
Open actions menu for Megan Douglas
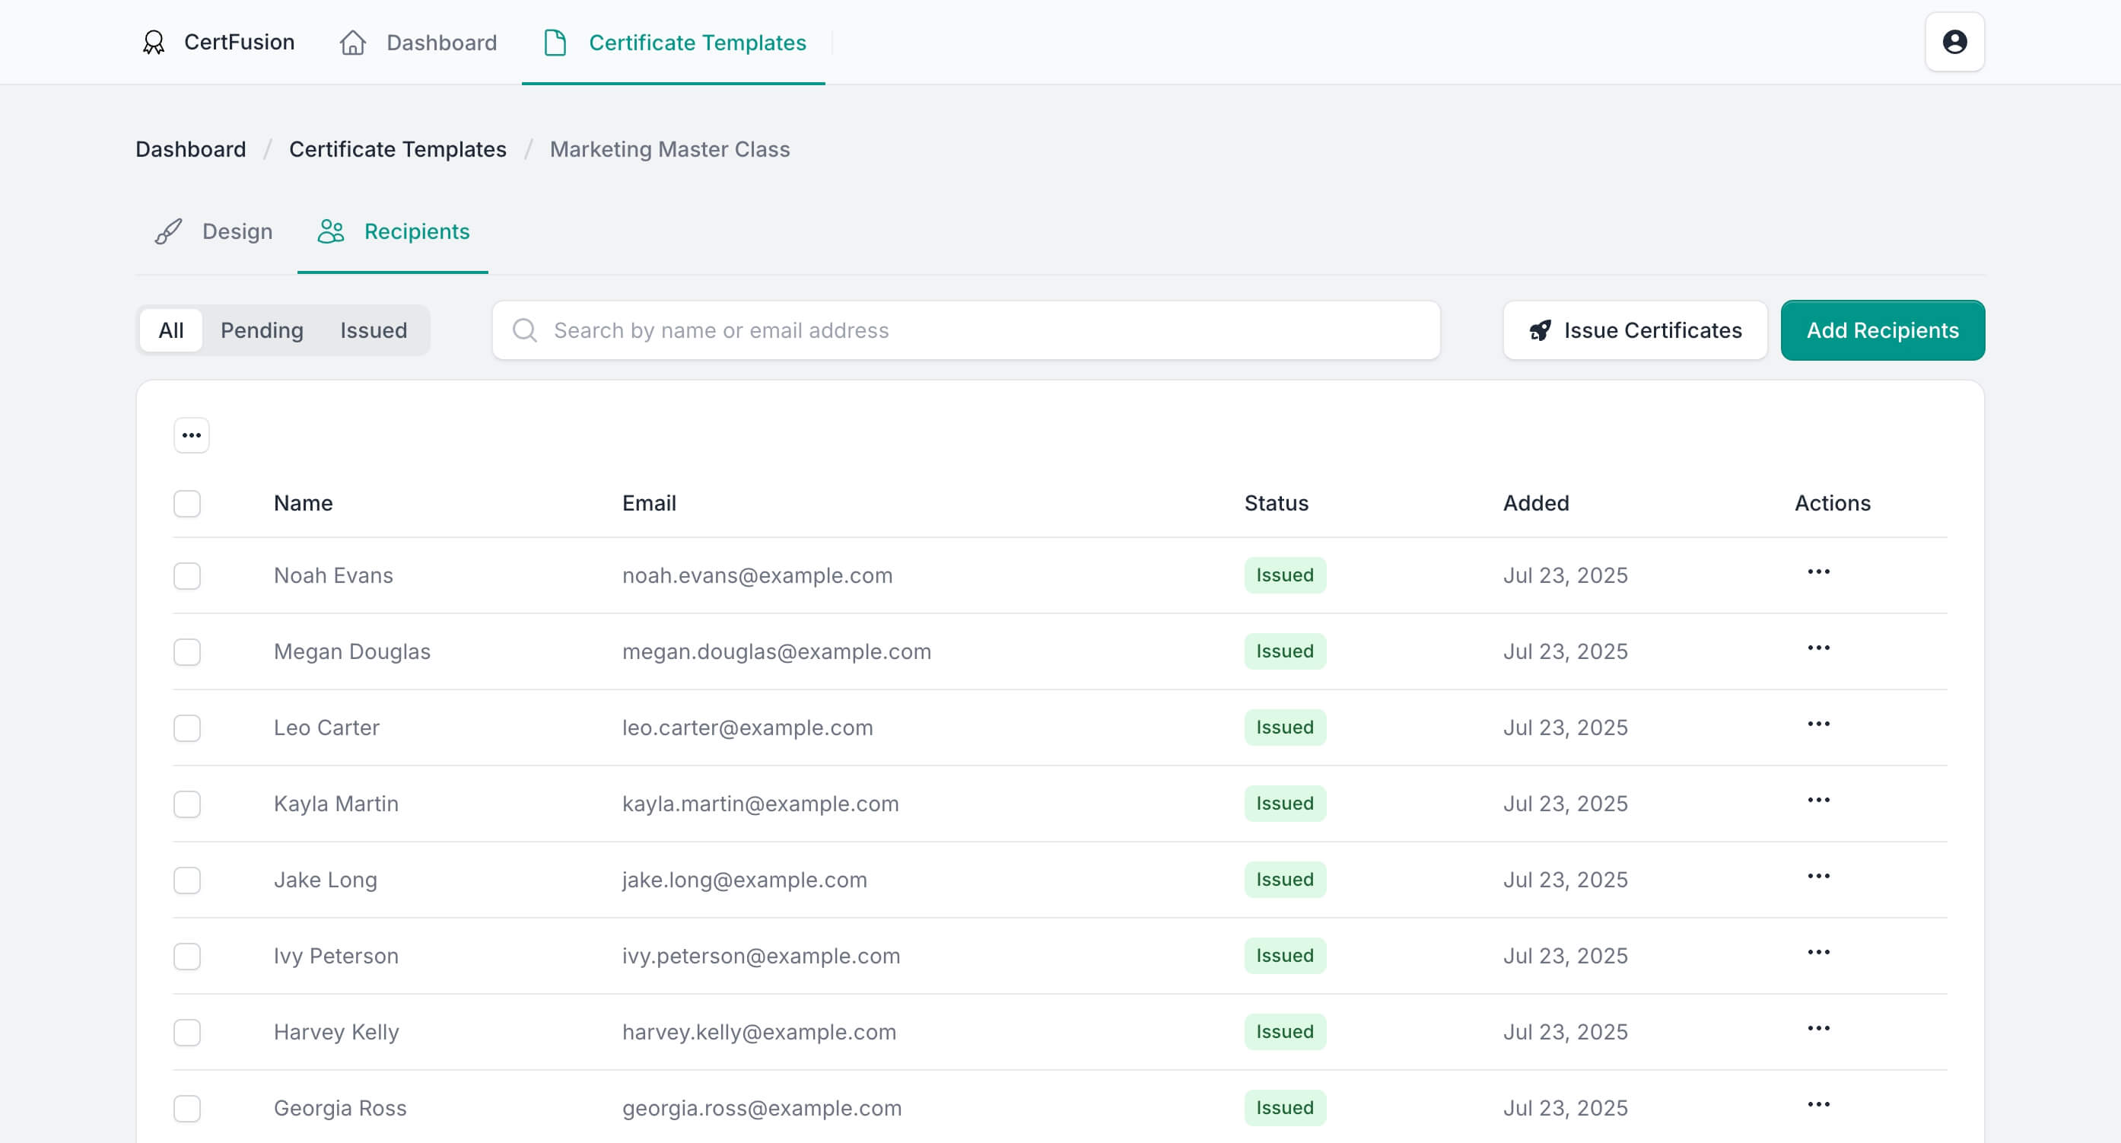coord(1818,648)
